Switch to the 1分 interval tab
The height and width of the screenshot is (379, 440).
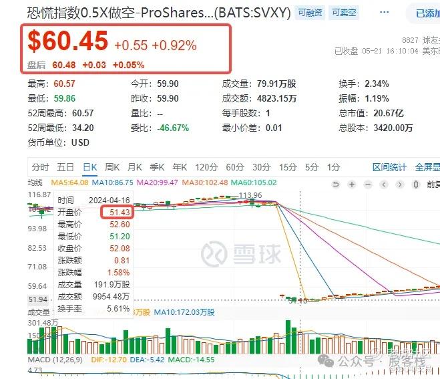click(x=333, y=167)
